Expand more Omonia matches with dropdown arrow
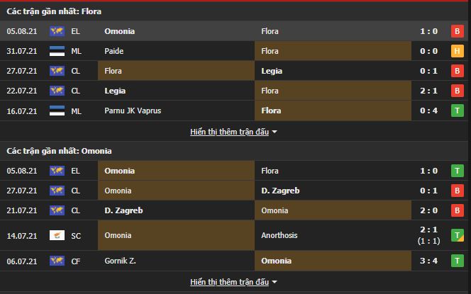This screenshot has width=471, height=294. (275, 282)
